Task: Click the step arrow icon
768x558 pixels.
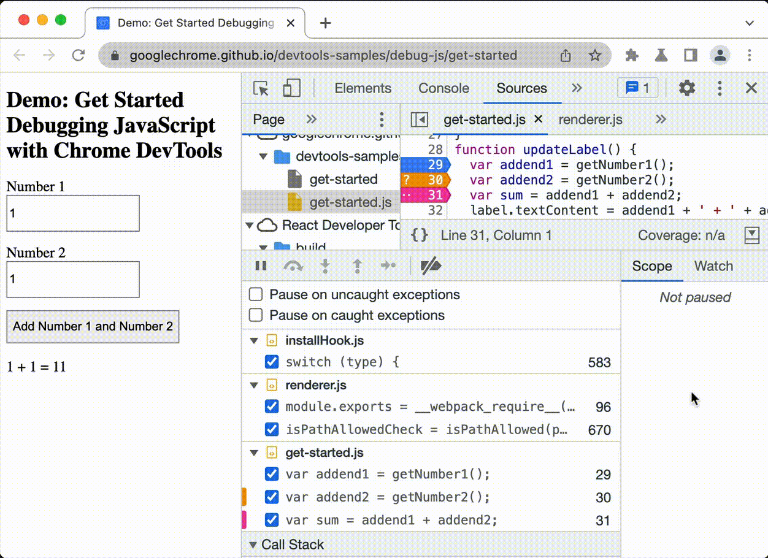Action: (x=388, y=266)
